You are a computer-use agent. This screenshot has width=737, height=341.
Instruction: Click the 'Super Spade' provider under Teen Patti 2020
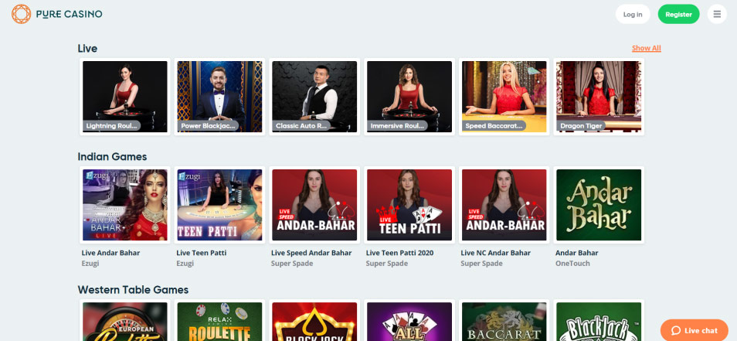[387, 264]
